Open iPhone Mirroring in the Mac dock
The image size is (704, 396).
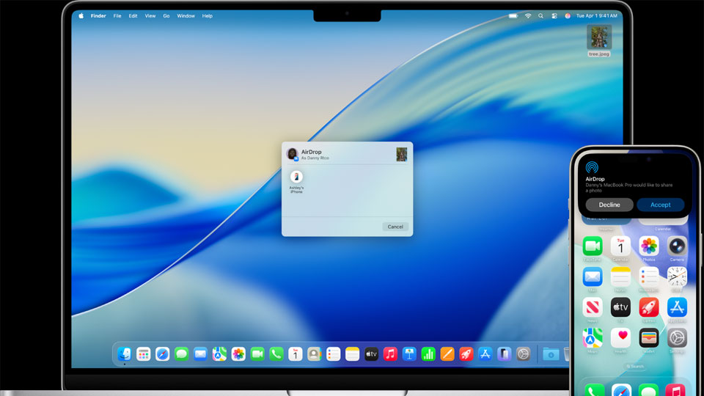(504, 354)
